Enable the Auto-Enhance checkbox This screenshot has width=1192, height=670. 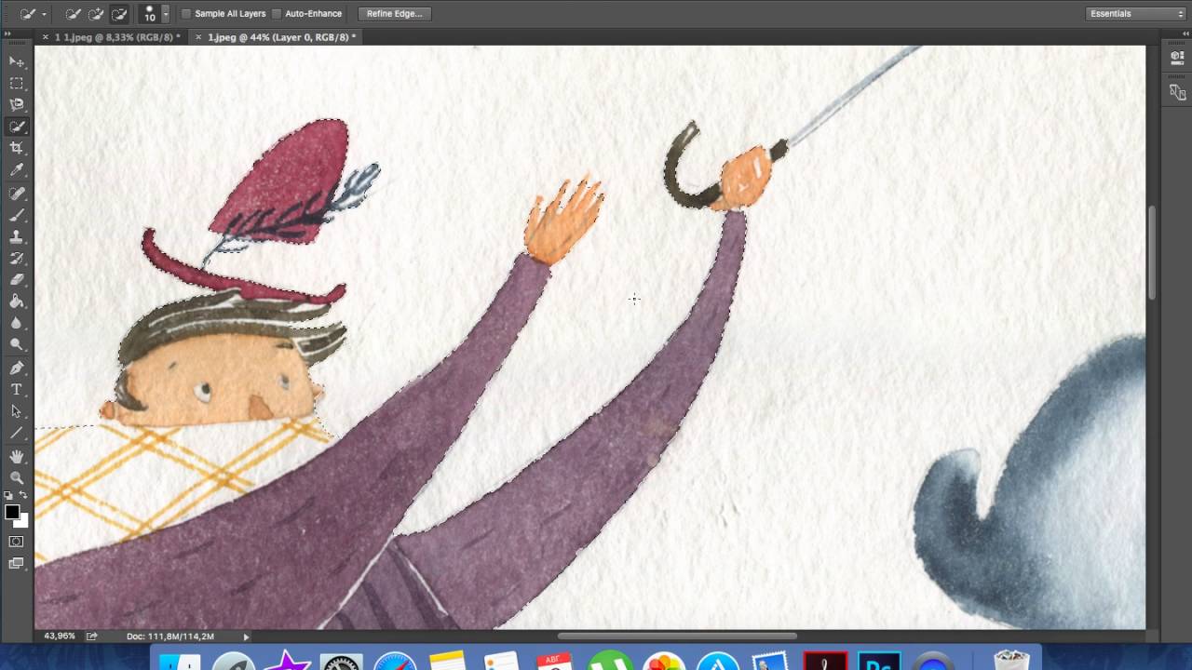[x=277, y=14]
